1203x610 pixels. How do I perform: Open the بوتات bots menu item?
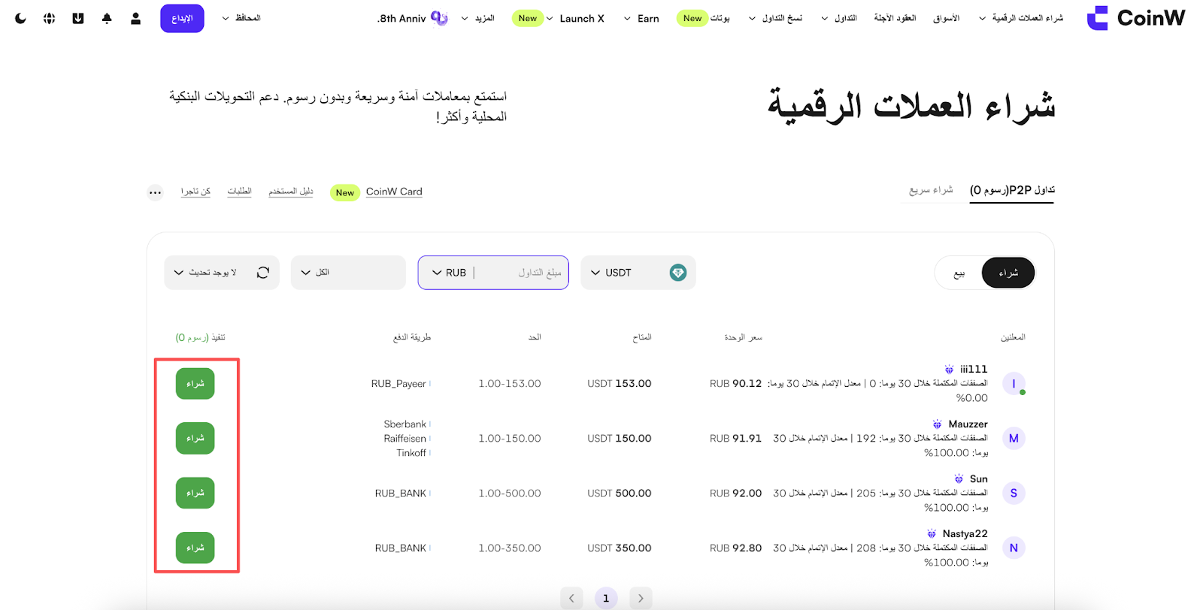720,18
